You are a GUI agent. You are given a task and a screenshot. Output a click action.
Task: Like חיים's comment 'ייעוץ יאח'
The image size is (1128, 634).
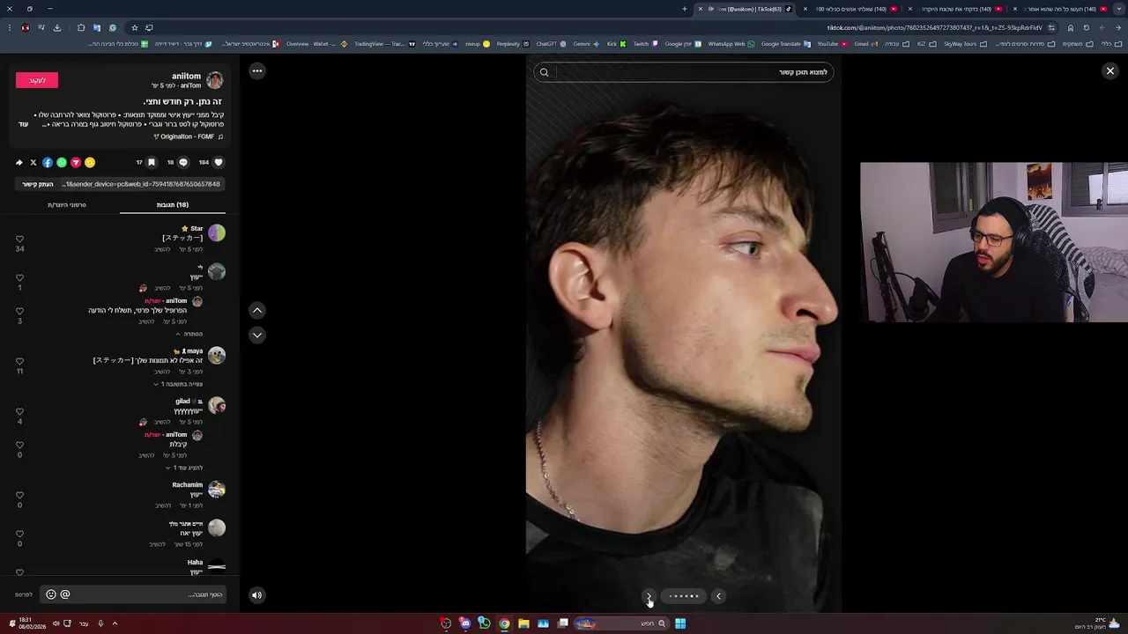click(x=19, y=534)
